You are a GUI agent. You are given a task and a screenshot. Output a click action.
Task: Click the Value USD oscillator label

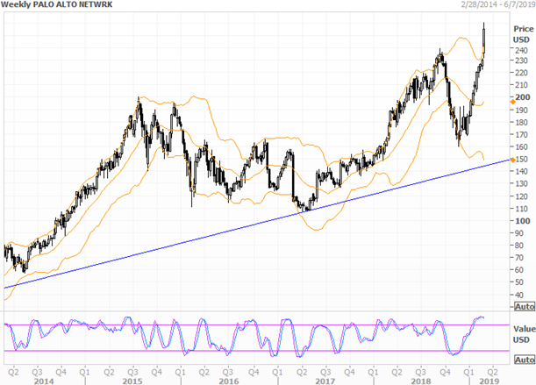[x=522, y=331]
